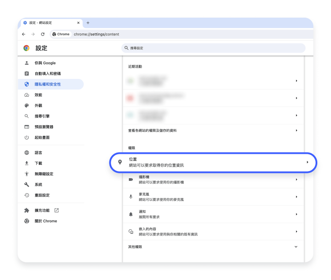Open 語言 settings section

[51, 153]
